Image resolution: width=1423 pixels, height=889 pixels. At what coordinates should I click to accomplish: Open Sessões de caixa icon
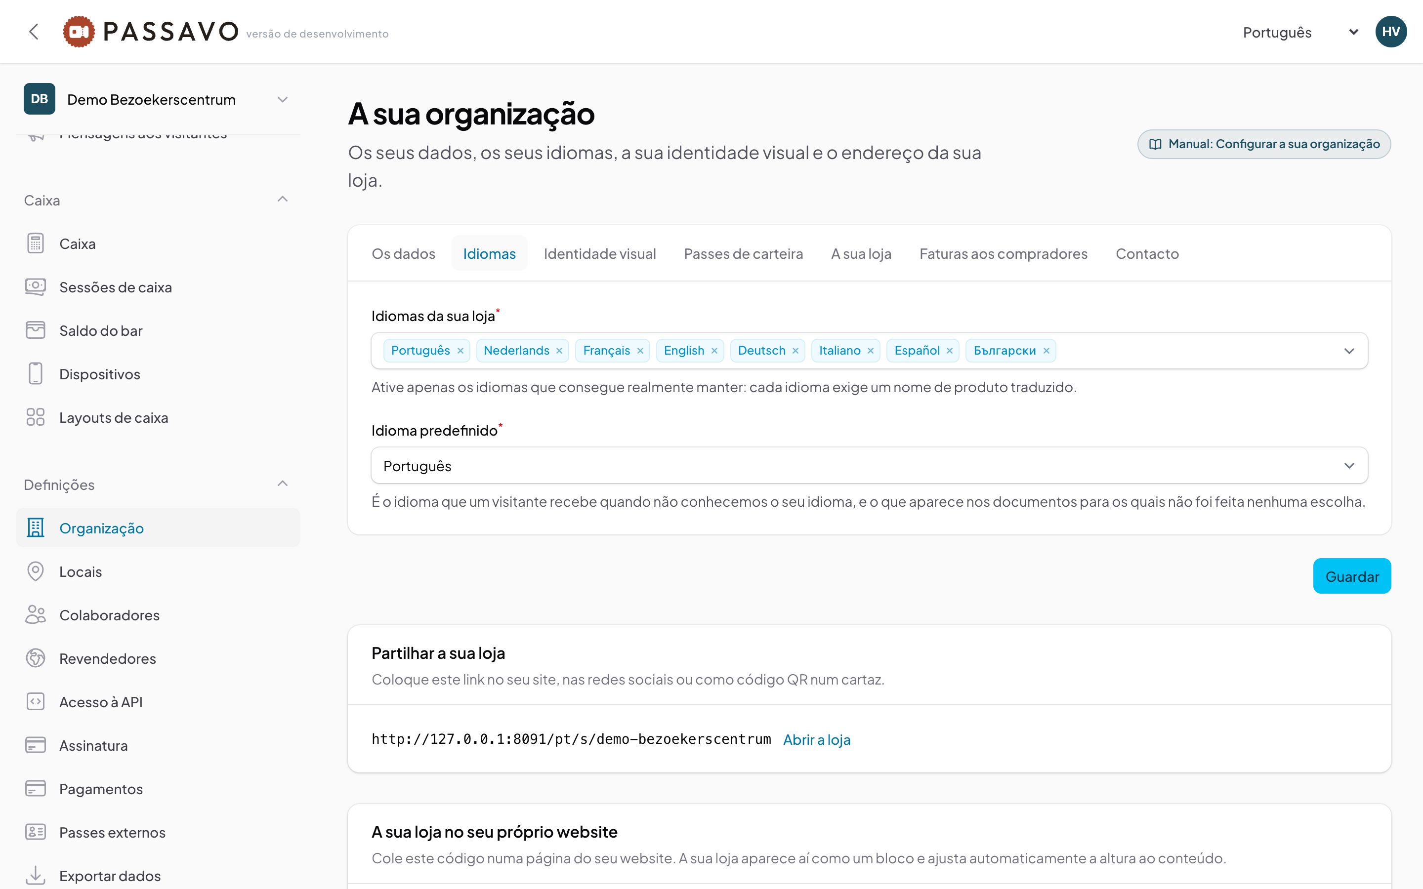pyautogui.click(x=35, y=287)
